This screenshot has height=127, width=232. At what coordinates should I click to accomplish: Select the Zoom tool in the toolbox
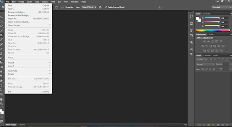1,104
